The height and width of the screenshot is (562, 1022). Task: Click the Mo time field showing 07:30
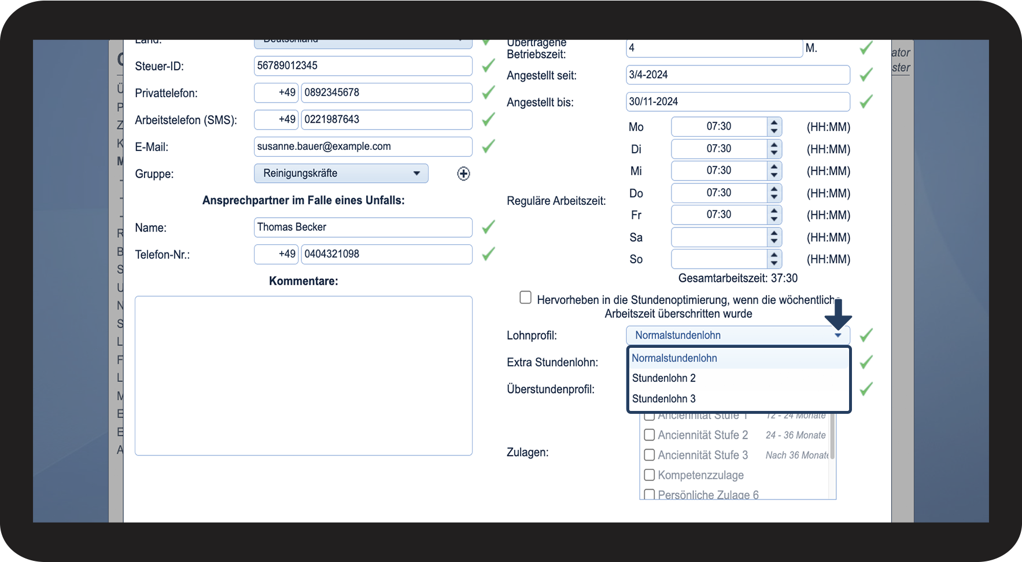[x=720, y=127]
